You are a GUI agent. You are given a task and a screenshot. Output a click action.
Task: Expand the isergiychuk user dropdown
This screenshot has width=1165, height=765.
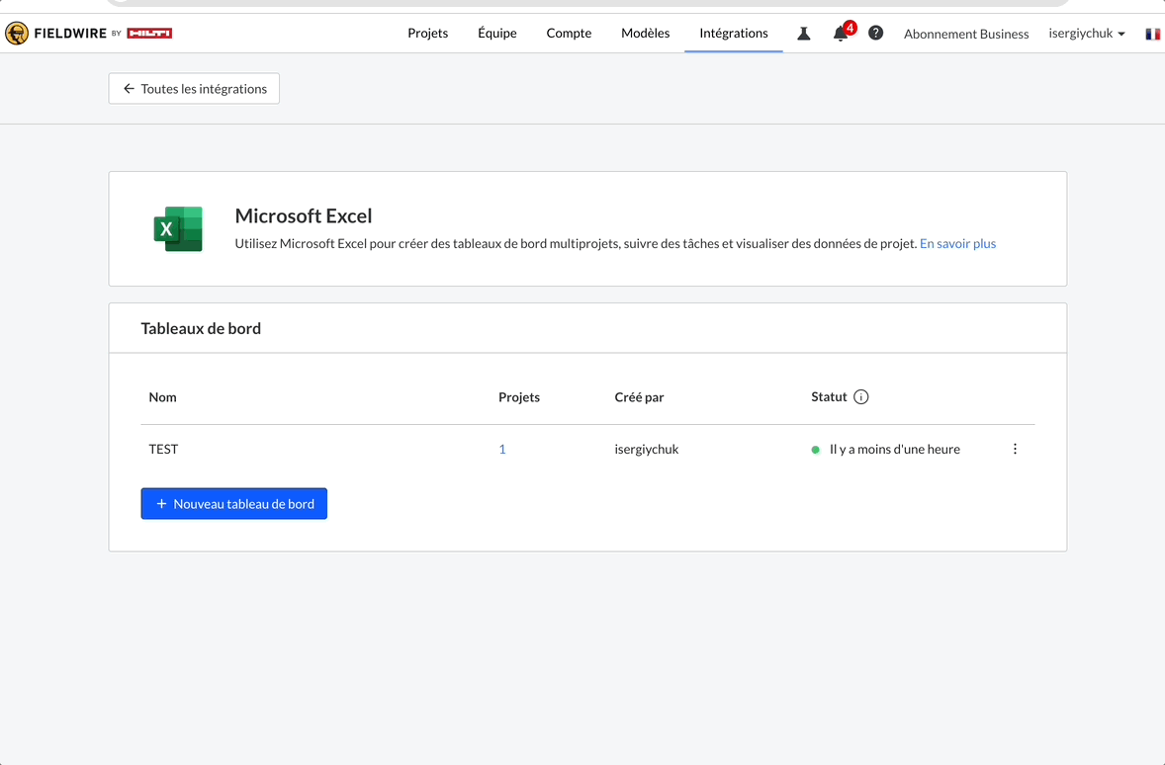pyautogui.click(x=1087, y=34)
